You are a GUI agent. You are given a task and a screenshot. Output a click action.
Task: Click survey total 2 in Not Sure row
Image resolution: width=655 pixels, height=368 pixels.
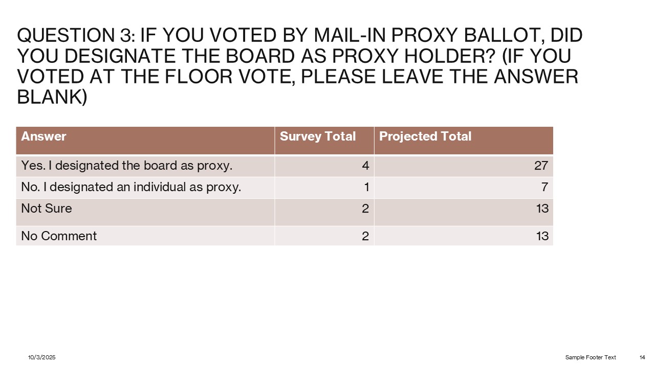(x=365, y=209)
